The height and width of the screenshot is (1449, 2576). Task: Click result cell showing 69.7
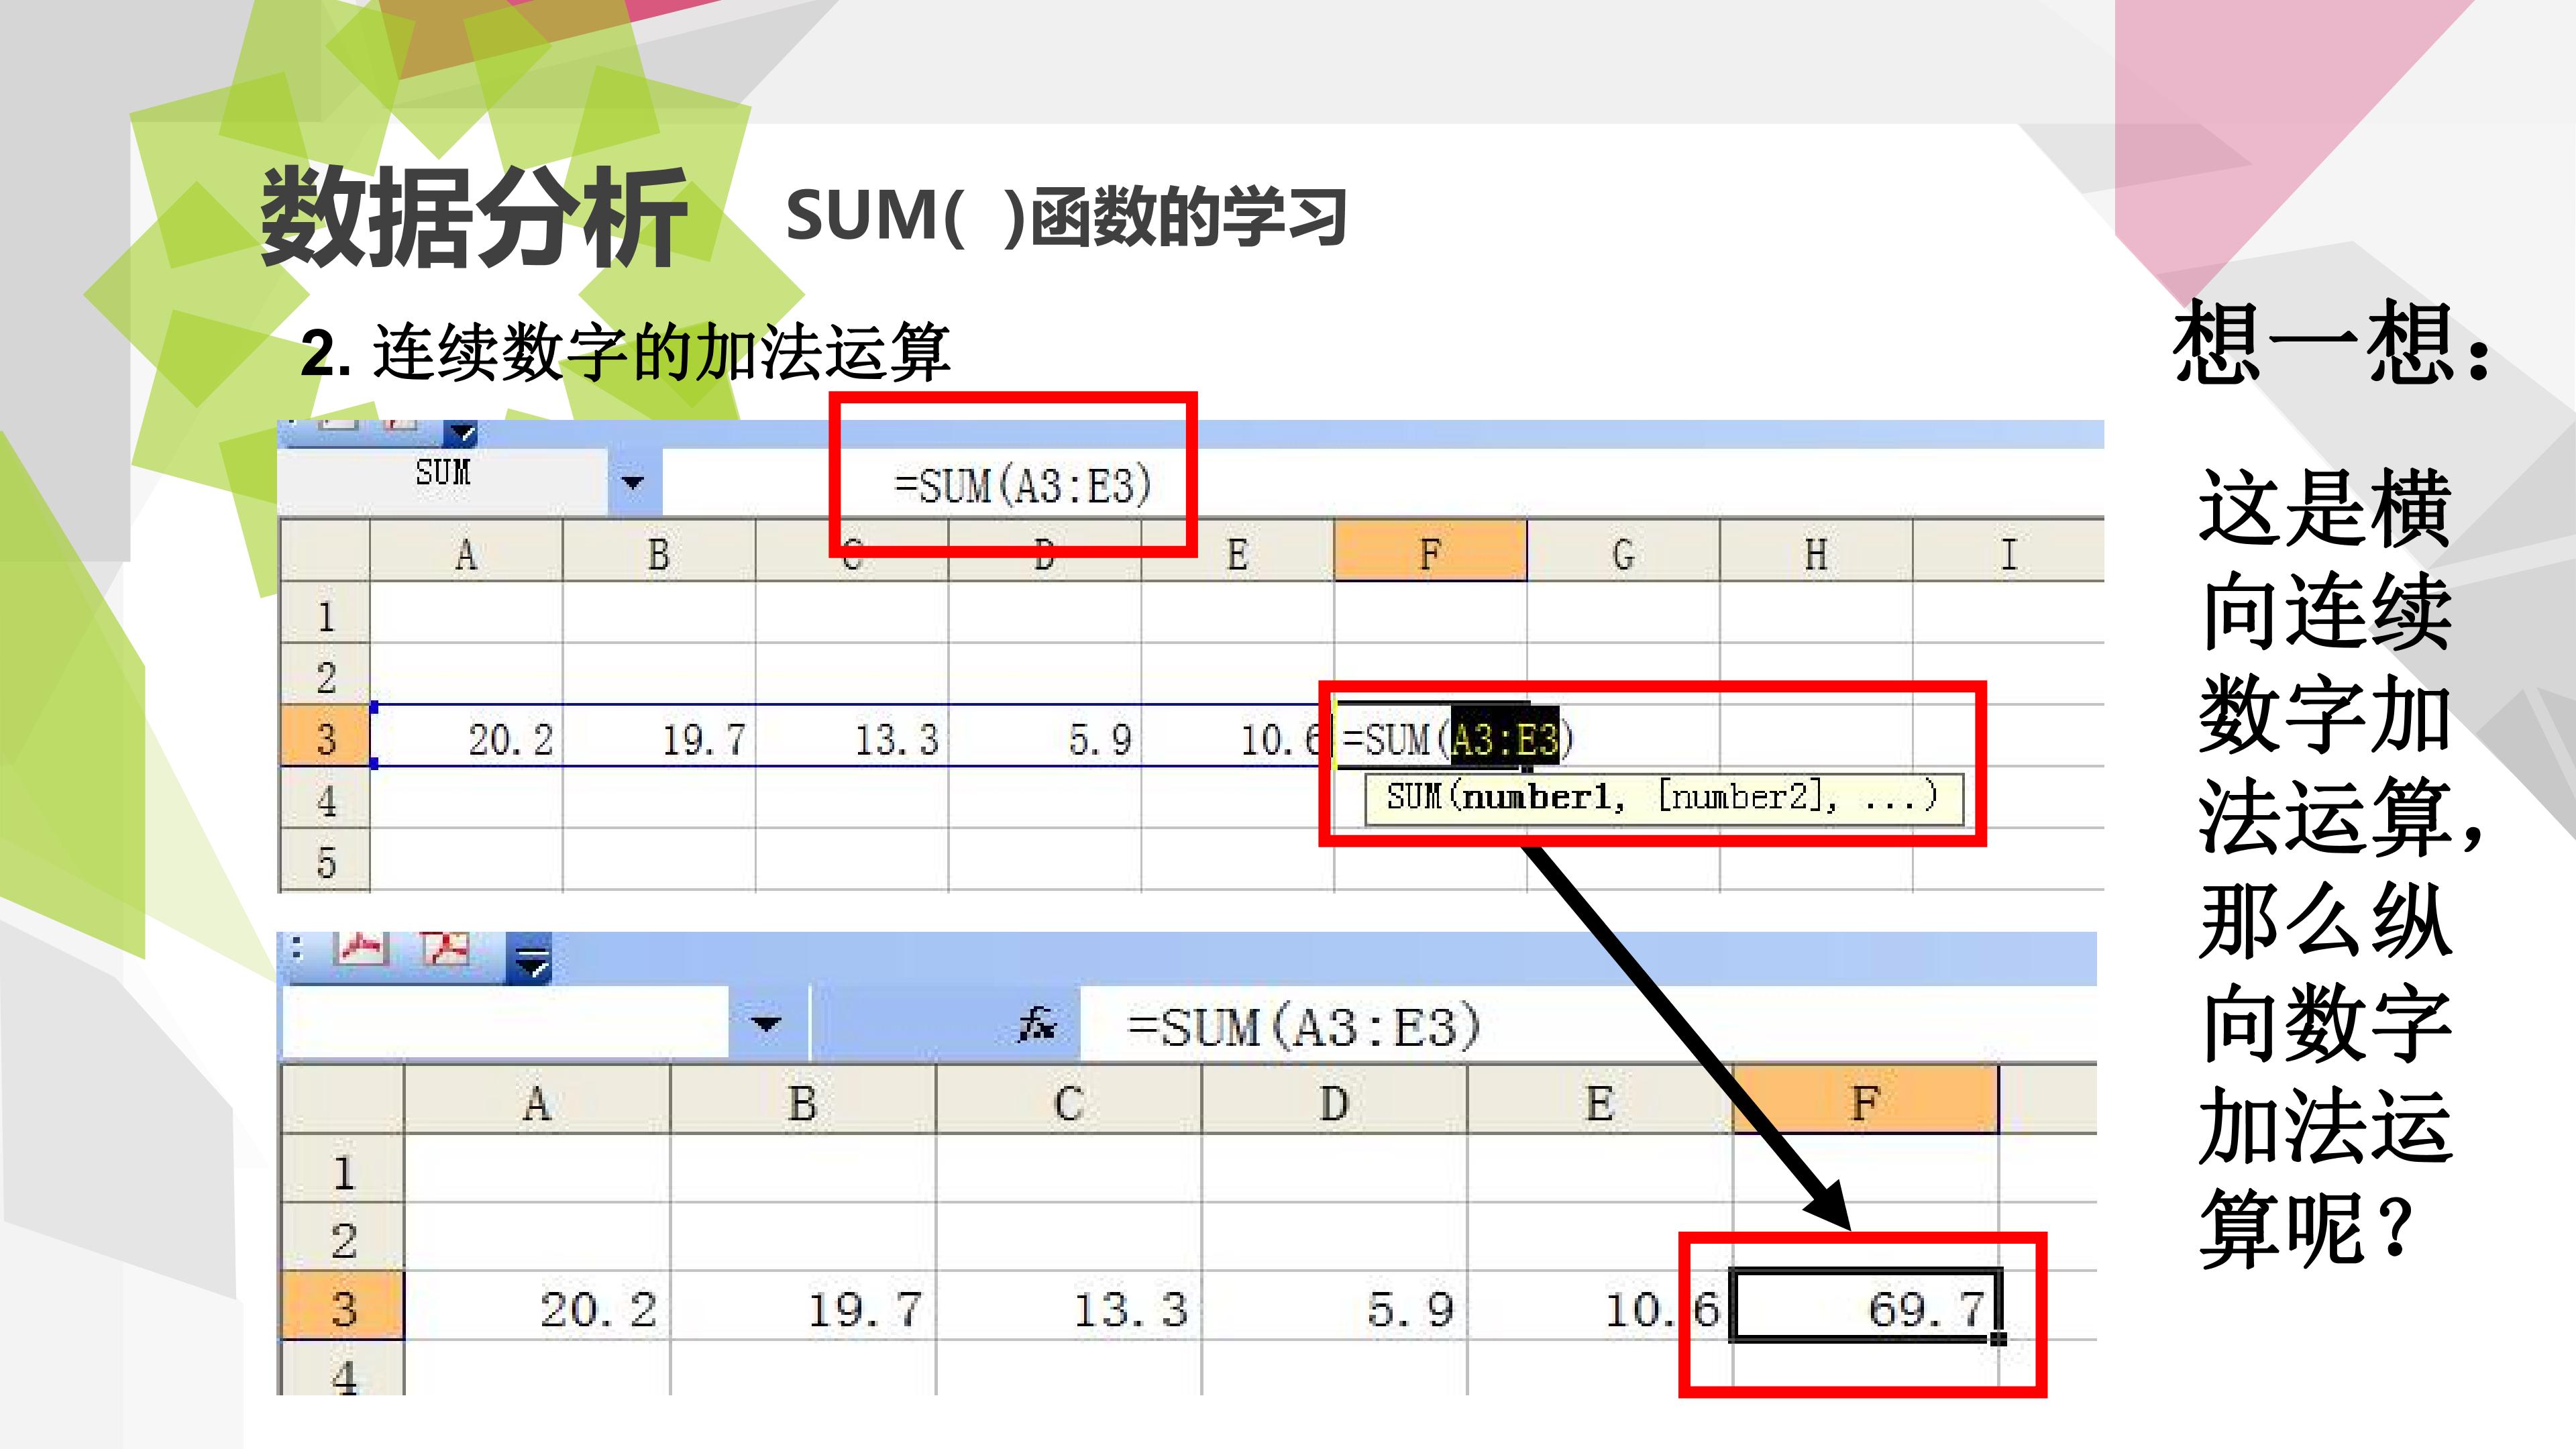(1866, 1305)
